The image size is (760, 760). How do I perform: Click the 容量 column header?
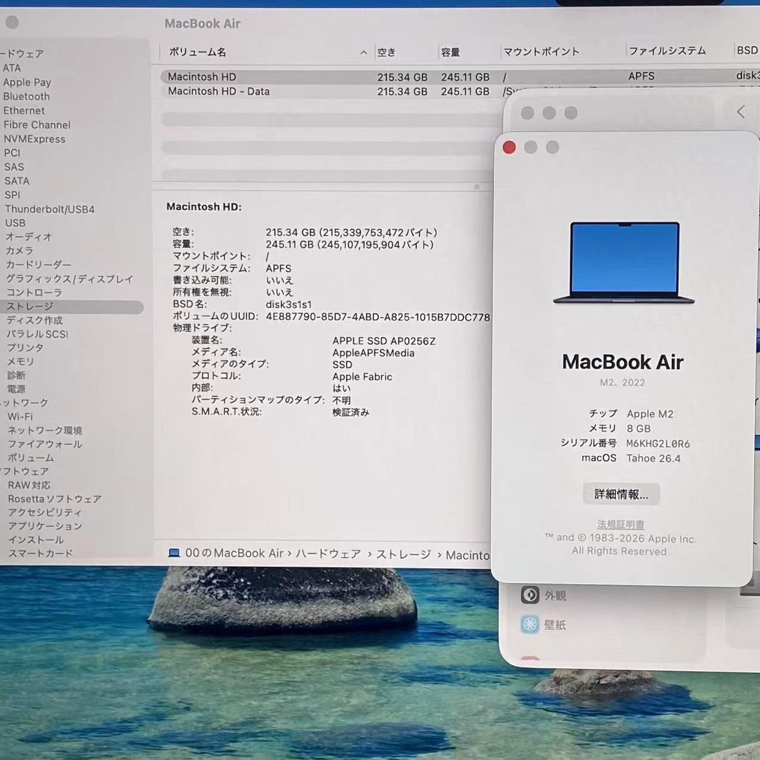tap(450, 52)
